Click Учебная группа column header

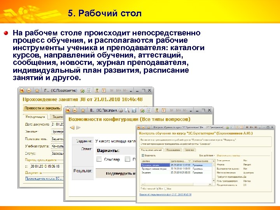click(202, 161)
